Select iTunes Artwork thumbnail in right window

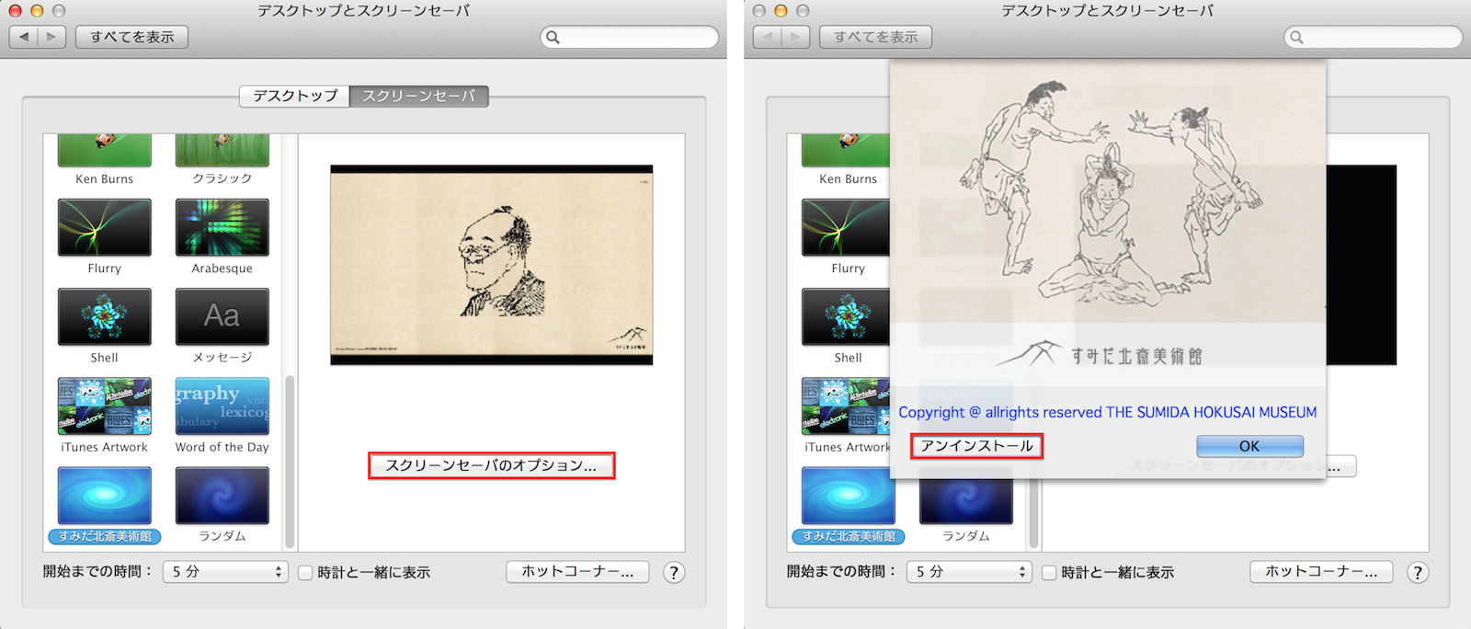pyautogui.click(x=846, y=406)
